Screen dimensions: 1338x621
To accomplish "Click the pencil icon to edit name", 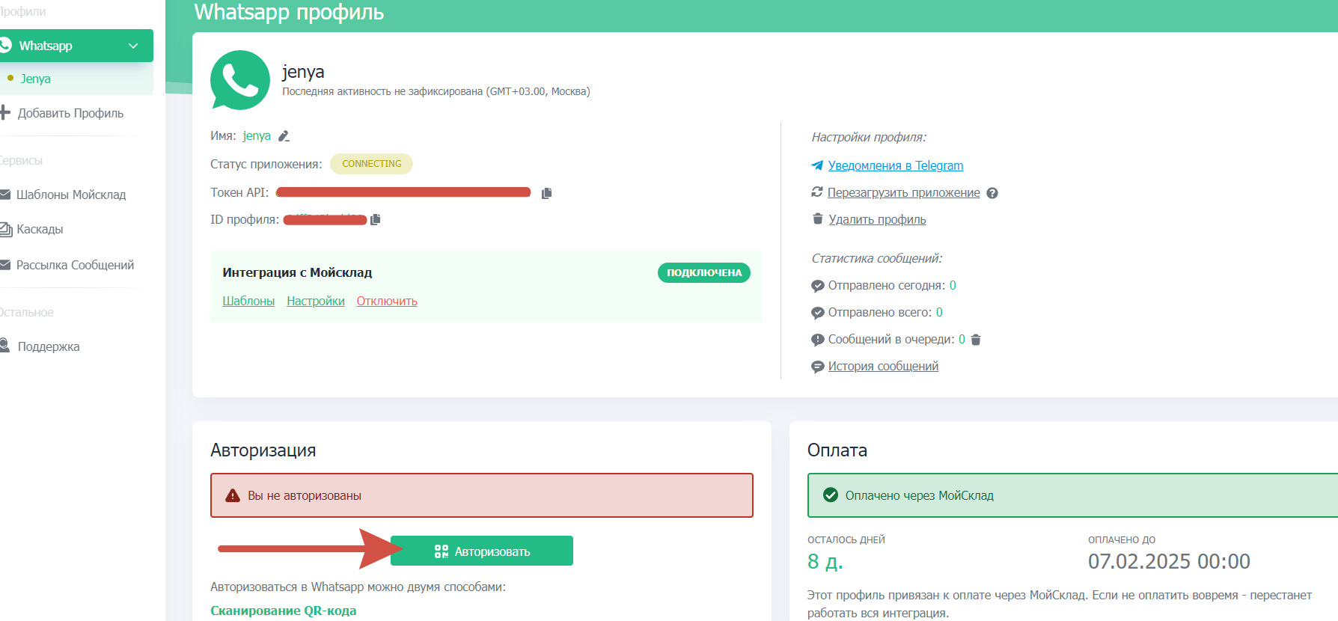I will pos(284,136).
